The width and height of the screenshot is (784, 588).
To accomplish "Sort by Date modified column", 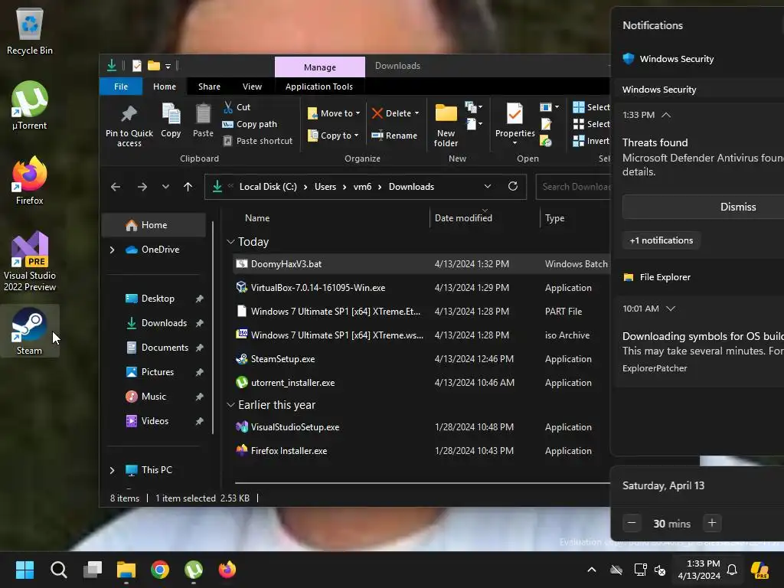I will (463, 218).
